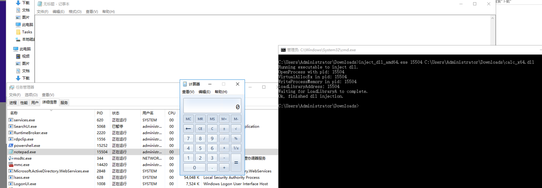Switch to the 服务 tab in Task Manager
This screenshot has width=542, height=188.
(x=64, y=103)
